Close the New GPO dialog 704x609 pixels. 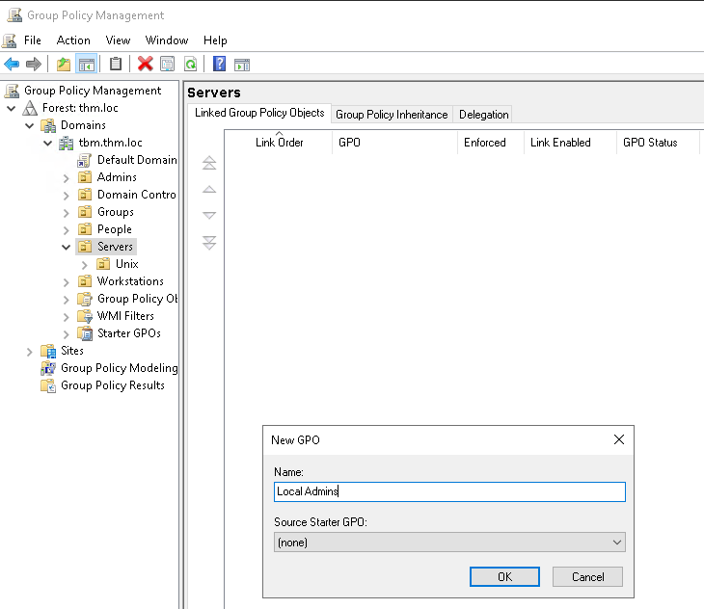click(x=619, y=439)
